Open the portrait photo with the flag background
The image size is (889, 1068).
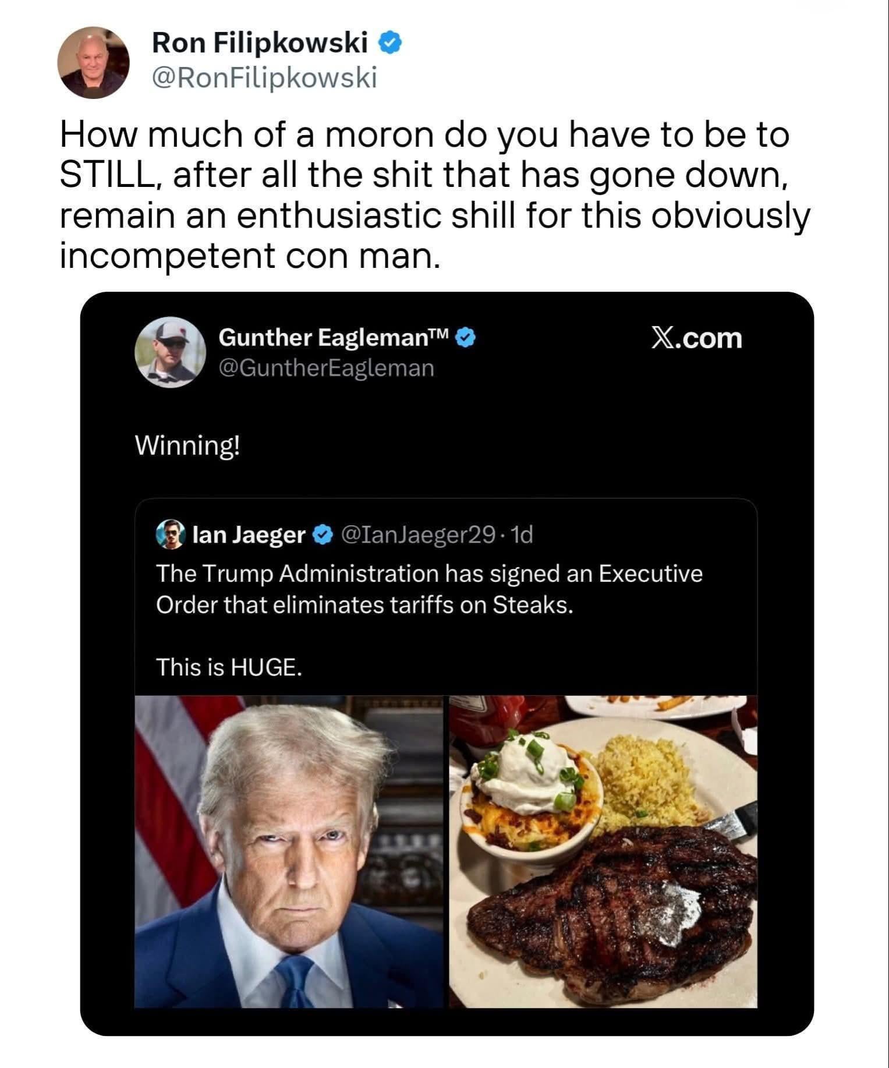289,851
